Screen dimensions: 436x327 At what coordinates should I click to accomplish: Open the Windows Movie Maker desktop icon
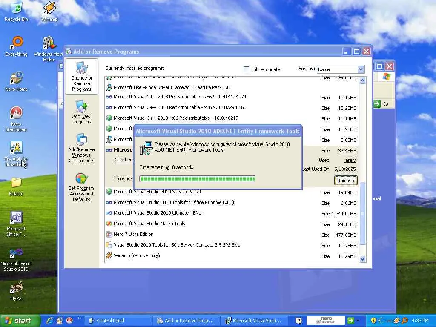(x=49, y=49)
